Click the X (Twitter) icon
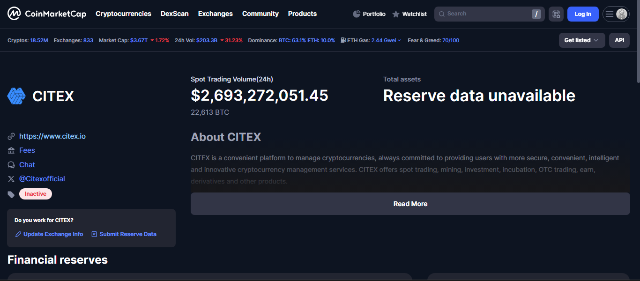The height and width of the screenshot is (281, 640). click(x=11, y=179)
